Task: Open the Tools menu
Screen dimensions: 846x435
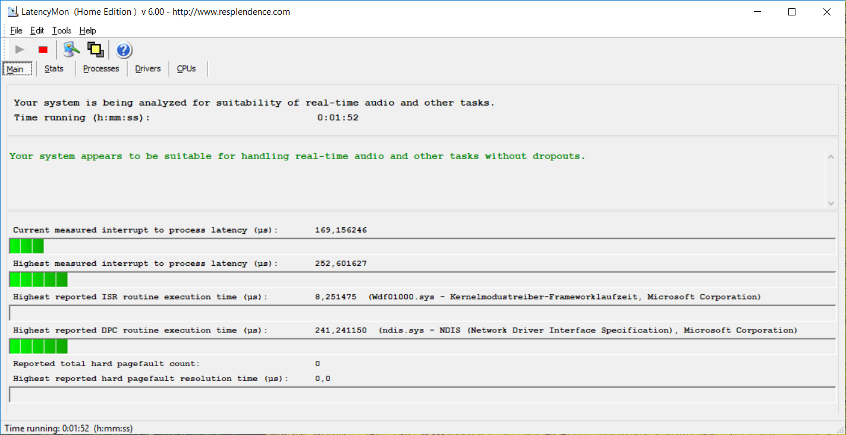Action: point(61,31)
